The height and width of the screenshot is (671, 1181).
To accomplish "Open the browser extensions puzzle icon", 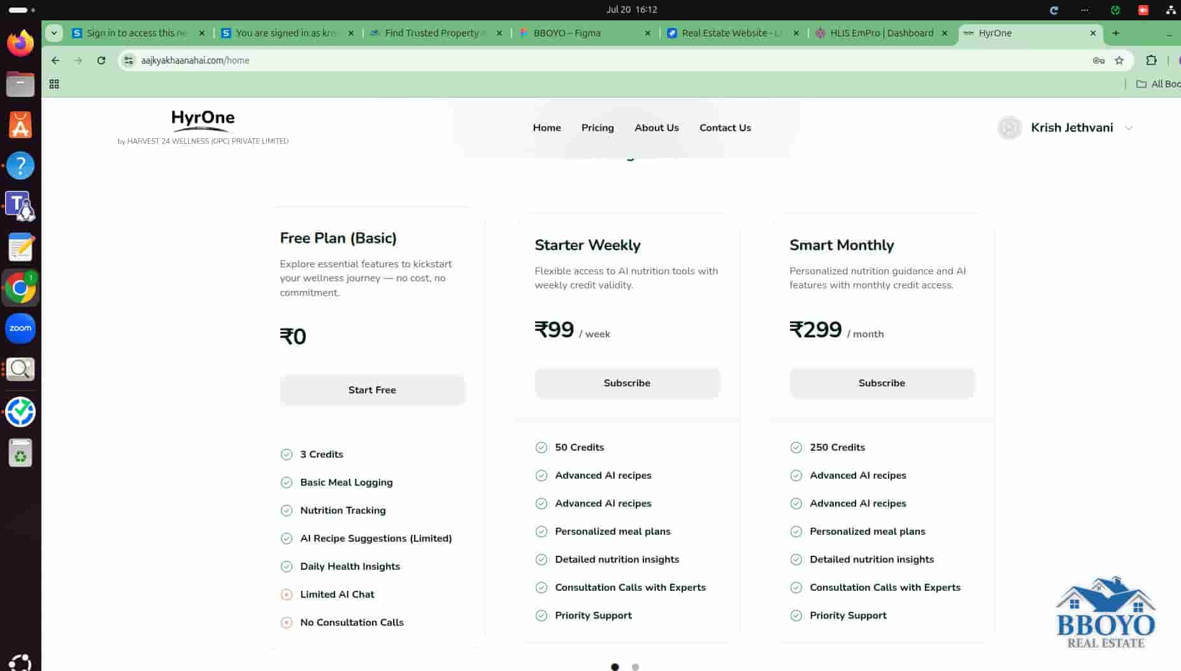I will click(x=1151, y=60).
